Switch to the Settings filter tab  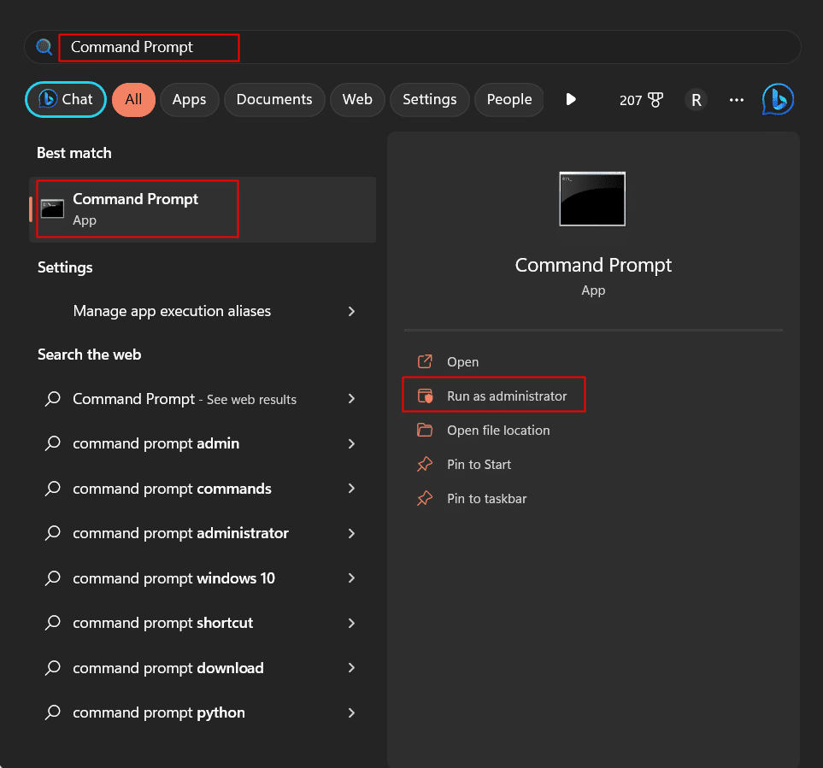[x=429, y=99]
